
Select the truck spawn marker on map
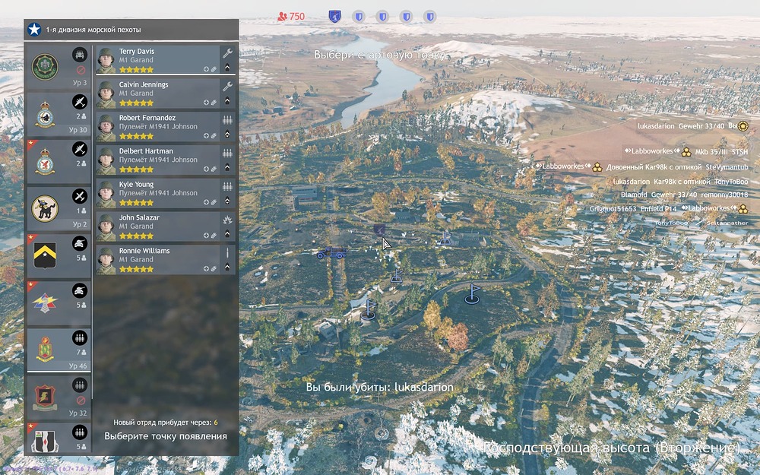pos(331,252)
